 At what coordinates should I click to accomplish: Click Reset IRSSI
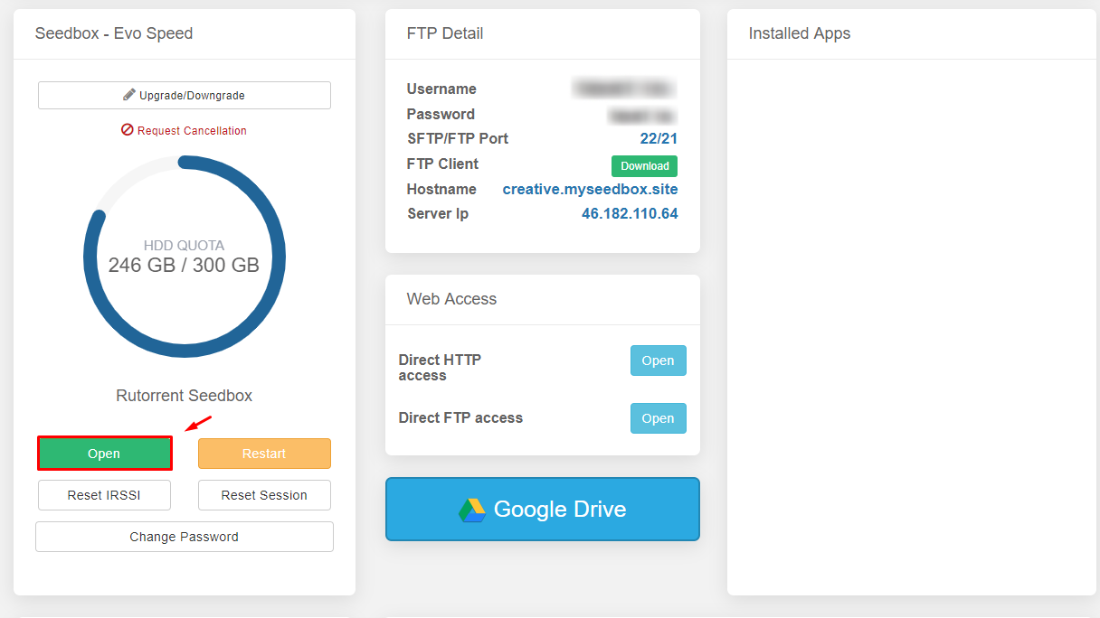104,495
